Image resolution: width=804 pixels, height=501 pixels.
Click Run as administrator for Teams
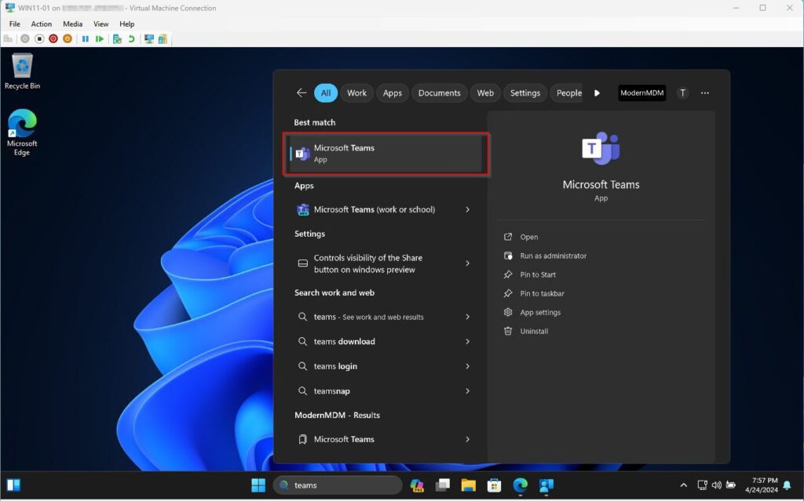pyautogui.click(x=553, y=256)
